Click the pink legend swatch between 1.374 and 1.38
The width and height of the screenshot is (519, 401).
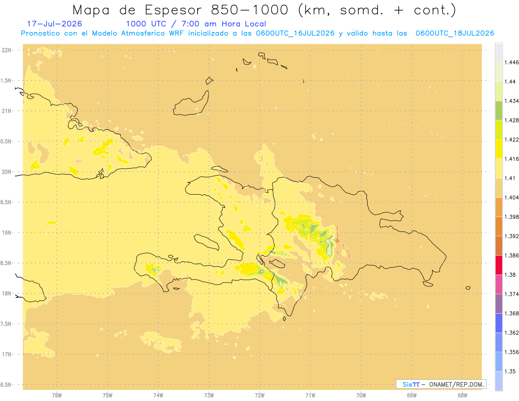click(499, 284)
